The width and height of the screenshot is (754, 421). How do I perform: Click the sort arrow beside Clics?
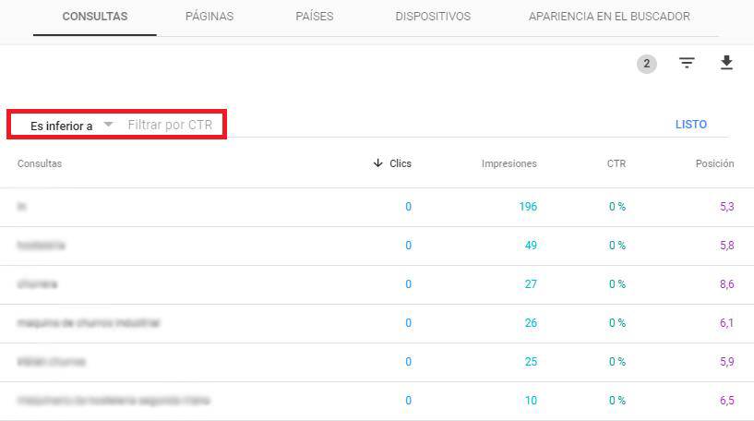tap(377, 163)
